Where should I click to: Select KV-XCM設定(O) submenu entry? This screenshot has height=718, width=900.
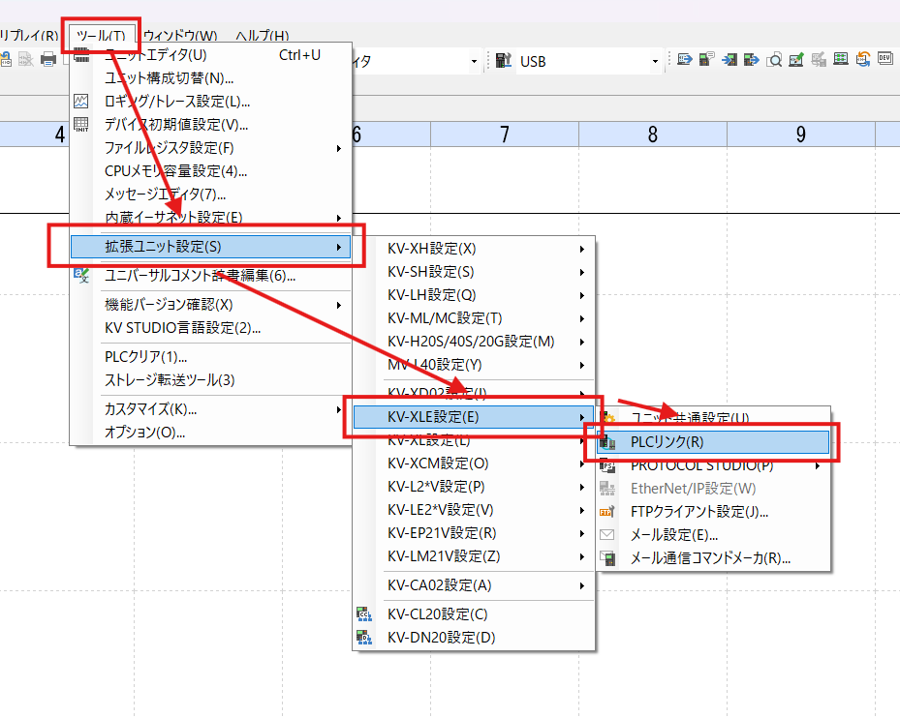click(x=474, y=464)
